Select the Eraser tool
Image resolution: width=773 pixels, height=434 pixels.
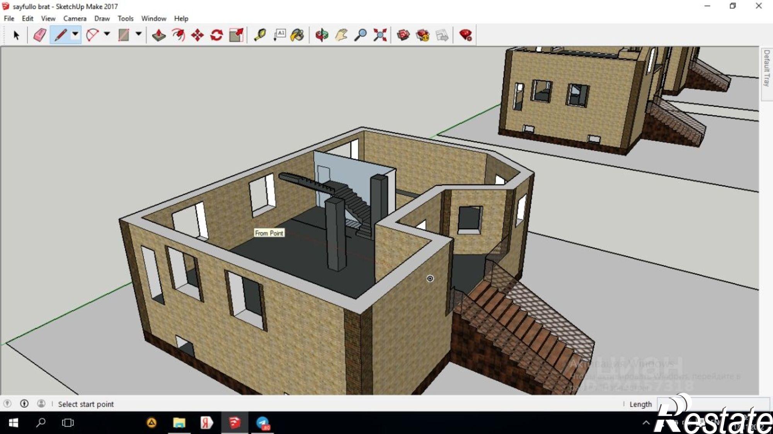40,35
